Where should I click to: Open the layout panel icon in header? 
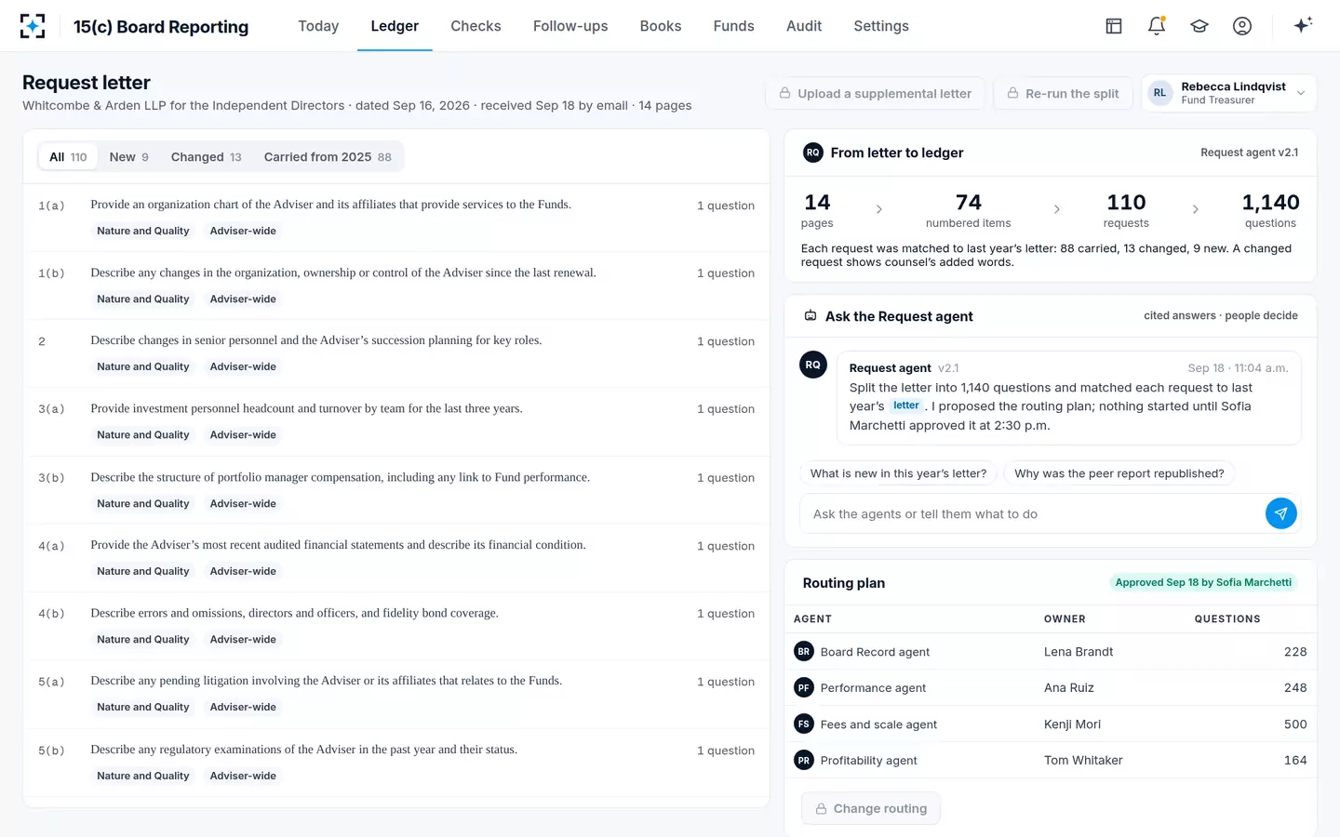click(x=1114, y=26)
